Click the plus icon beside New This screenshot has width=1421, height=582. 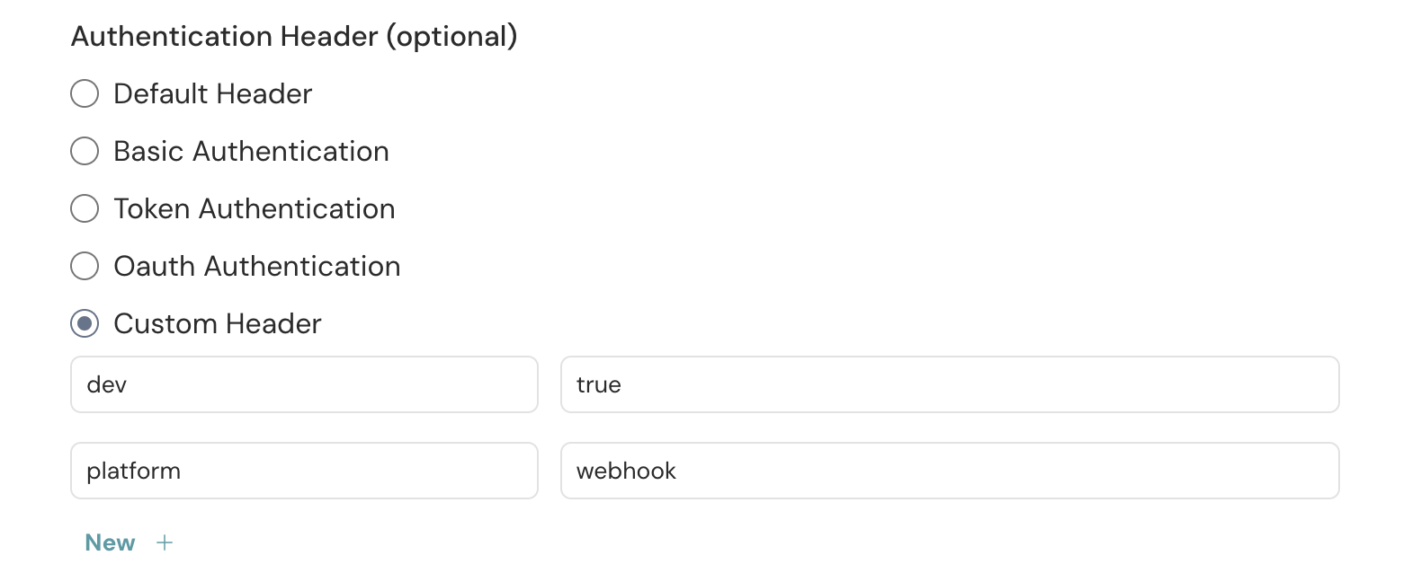pos(165,542)
